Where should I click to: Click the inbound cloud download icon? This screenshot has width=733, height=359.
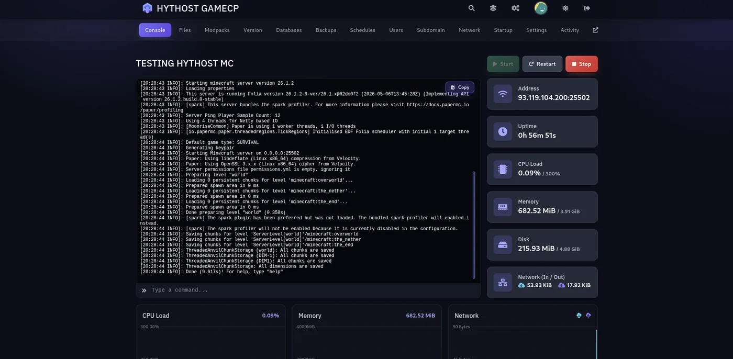[521, 285]
